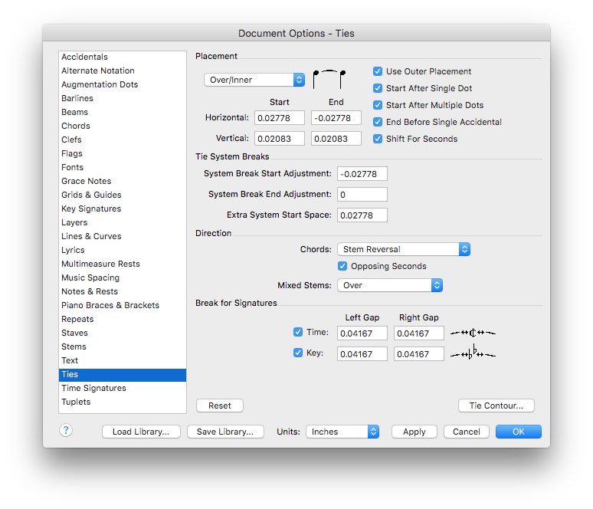Click Time Right Gap field

pos(419,333)
